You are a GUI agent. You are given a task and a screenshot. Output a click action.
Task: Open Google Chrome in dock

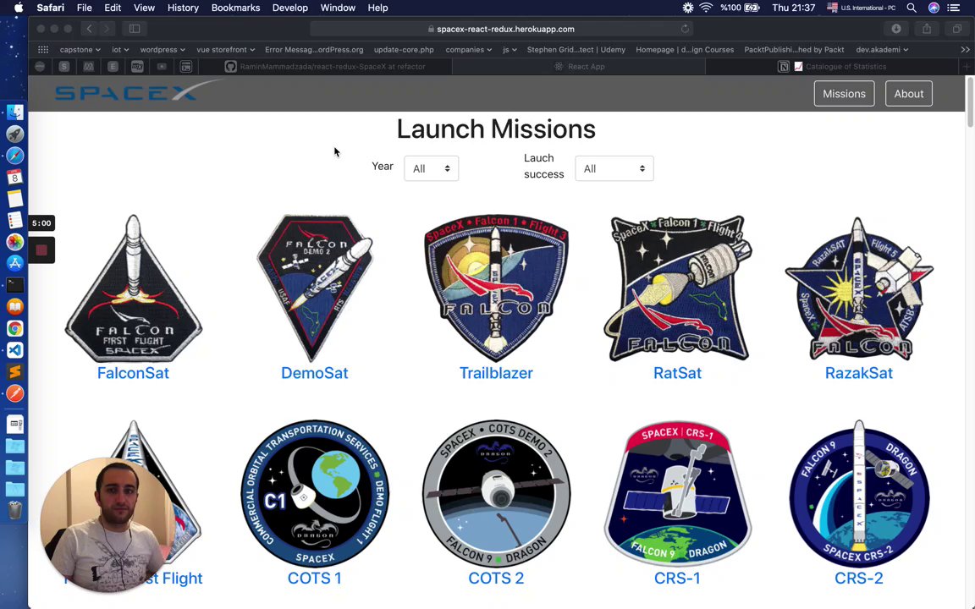click(15, 328)
